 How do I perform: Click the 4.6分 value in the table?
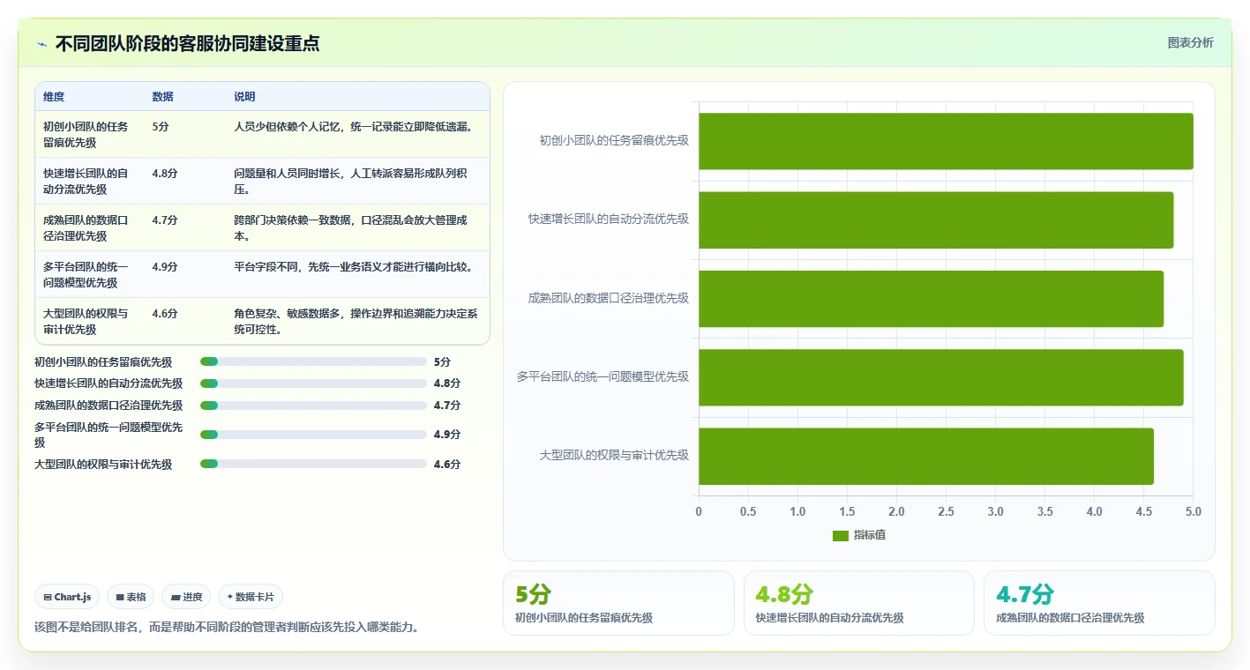[165, 313]
